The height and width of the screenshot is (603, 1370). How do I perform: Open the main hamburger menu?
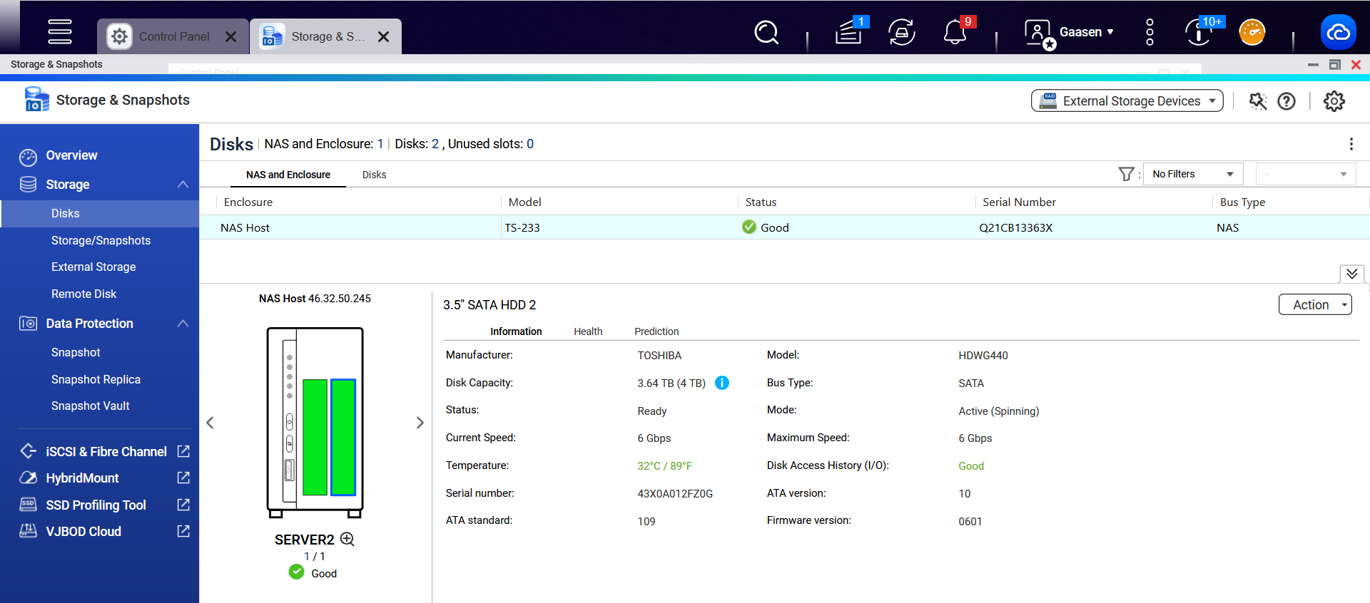click(x=60, y=32)
